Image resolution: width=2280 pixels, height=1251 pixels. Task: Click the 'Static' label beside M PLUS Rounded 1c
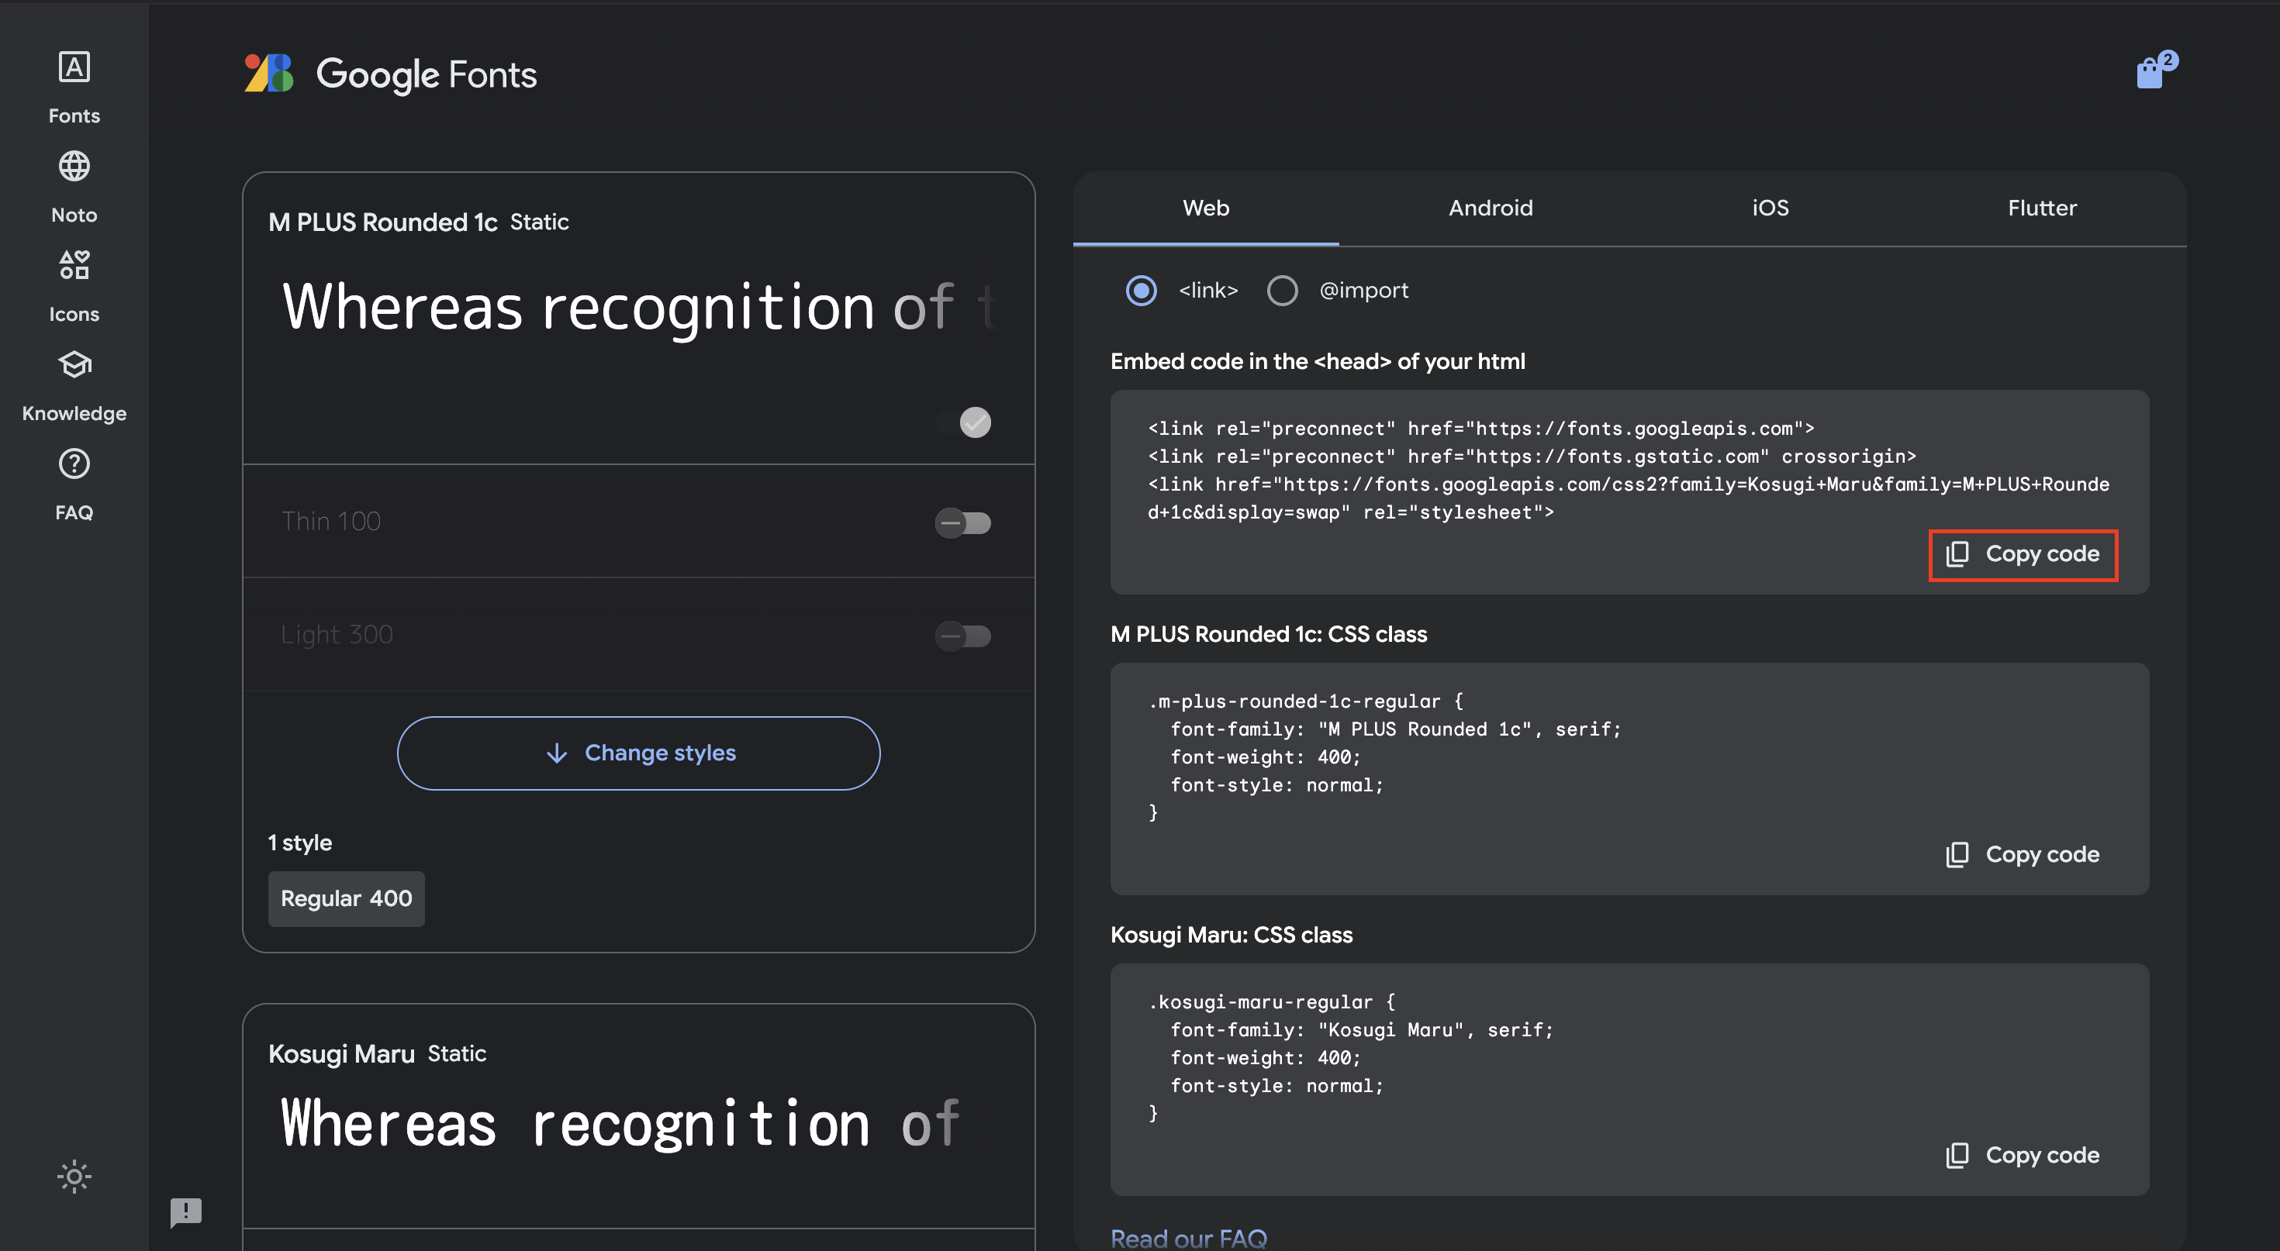pos(539,222)
